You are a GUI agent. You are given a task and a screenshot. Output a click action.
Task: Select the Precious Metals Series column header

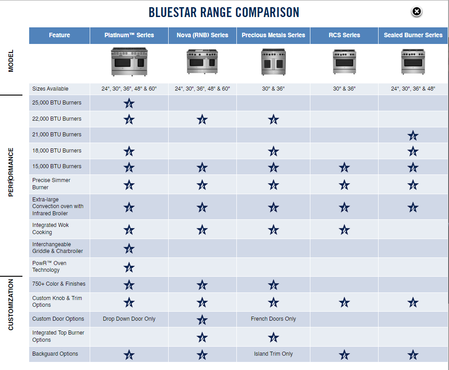point(274,35)
